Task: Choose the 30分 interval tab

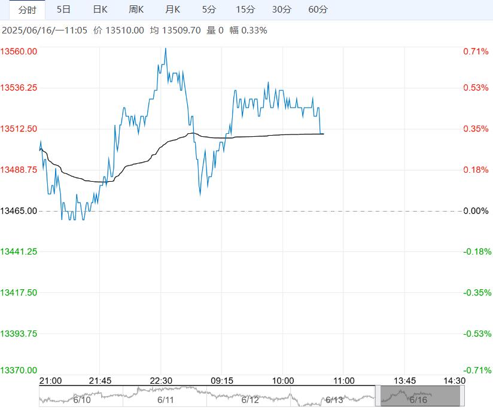Action: [282, 10]
